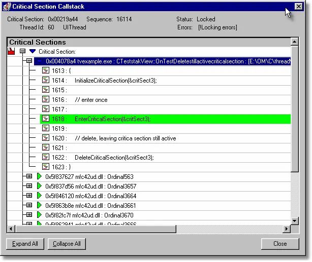Expand the 0x5f837d56 Ordinal3657 stack frame
312x262 pixels.
pyautogui.click(x=29, y=186)
